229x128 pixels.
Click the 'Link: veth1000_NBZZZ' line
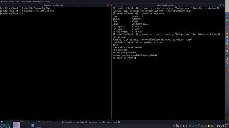click(x=131, y=24)
